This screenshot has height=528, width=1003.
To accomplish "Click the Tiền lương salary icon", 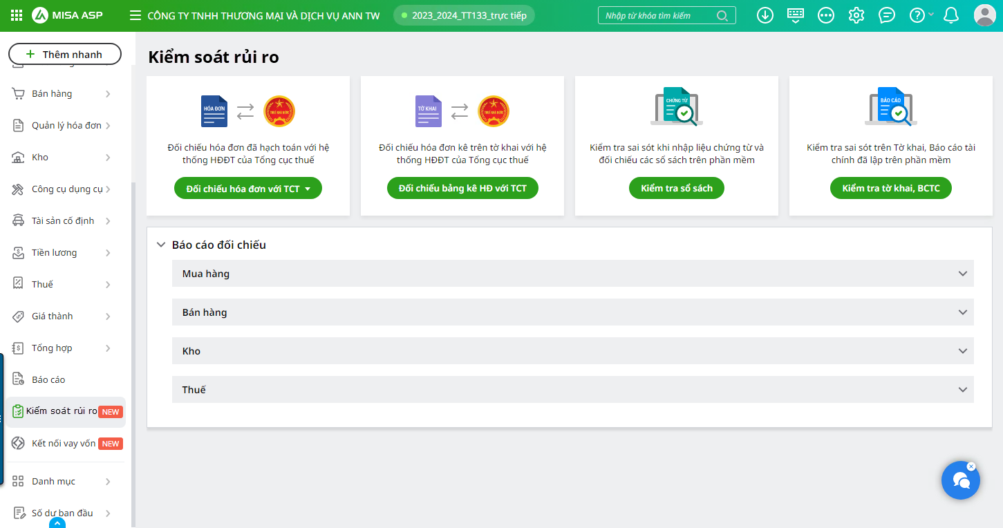I will pos(19,253).
